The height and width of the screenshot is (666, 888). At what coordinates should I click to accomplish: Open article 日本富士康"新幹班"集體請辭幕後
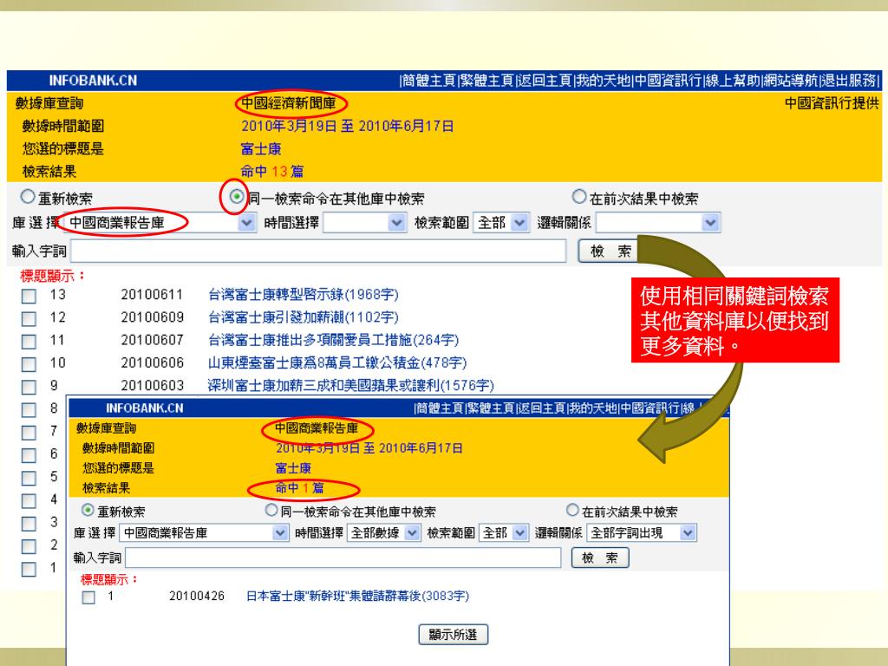pyautogui.click(x=358, y=596)
